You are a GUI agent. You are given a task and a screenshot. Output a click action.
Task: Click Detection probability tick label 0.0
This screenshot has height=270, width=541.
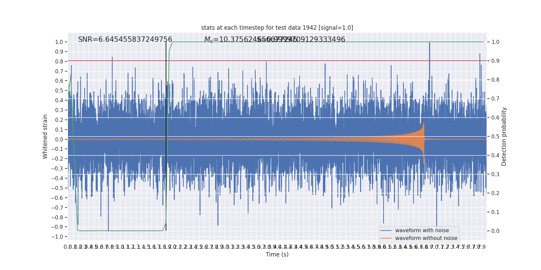pos(495,231)
